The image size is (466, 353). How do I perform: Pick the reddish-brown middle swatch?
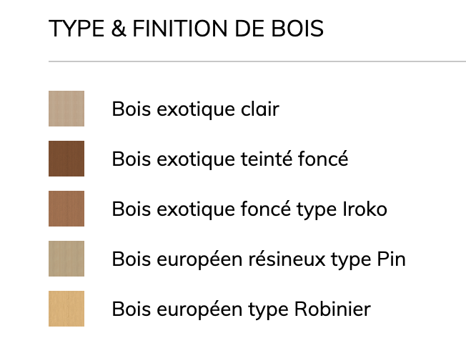point(66,209)
